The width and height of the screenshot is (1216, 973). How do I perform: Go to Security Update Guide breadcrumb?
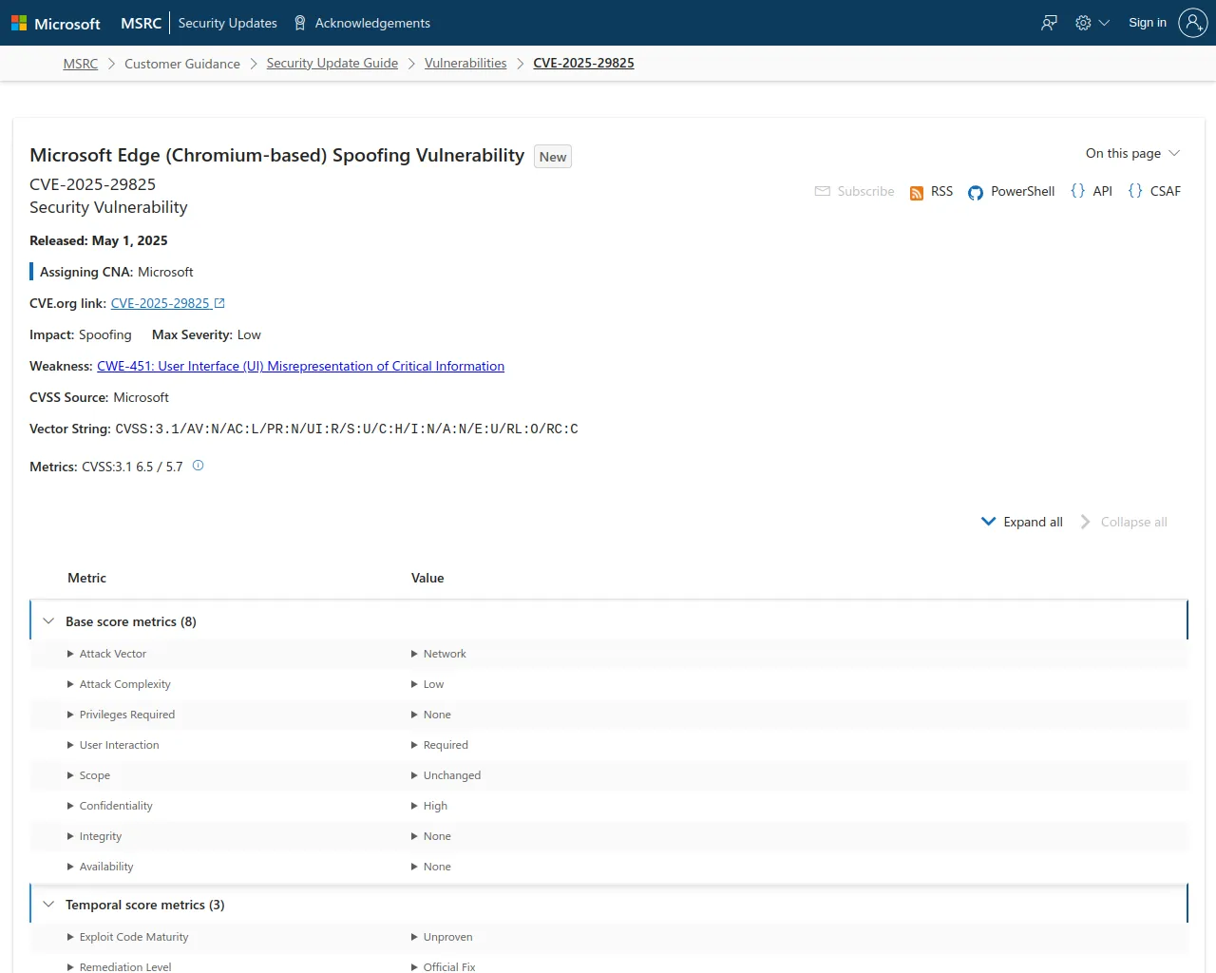(332, 63)
